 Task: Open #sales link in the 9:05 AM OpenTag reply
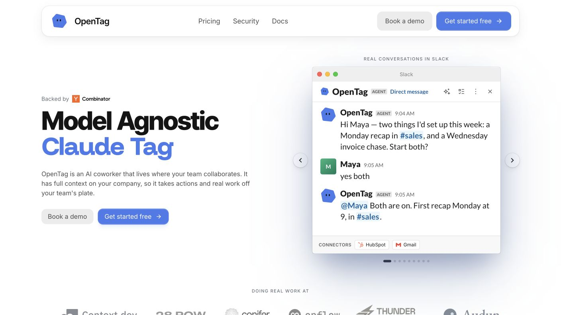(368, 217)
